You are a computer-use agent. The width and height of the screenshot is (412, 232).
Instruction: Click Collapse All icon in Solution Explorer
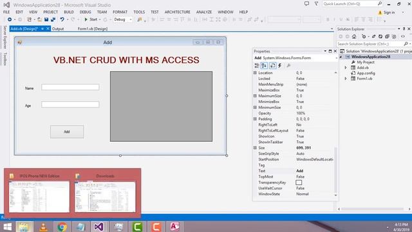[387, 37]
